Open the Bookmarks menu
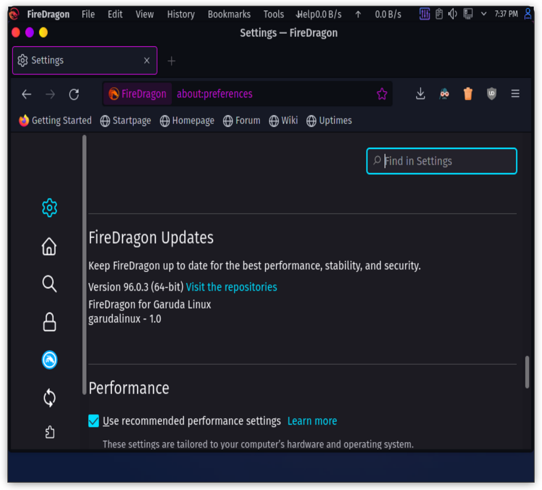The width and height of the screenshot is (542, 490). [x=229, y=14]
